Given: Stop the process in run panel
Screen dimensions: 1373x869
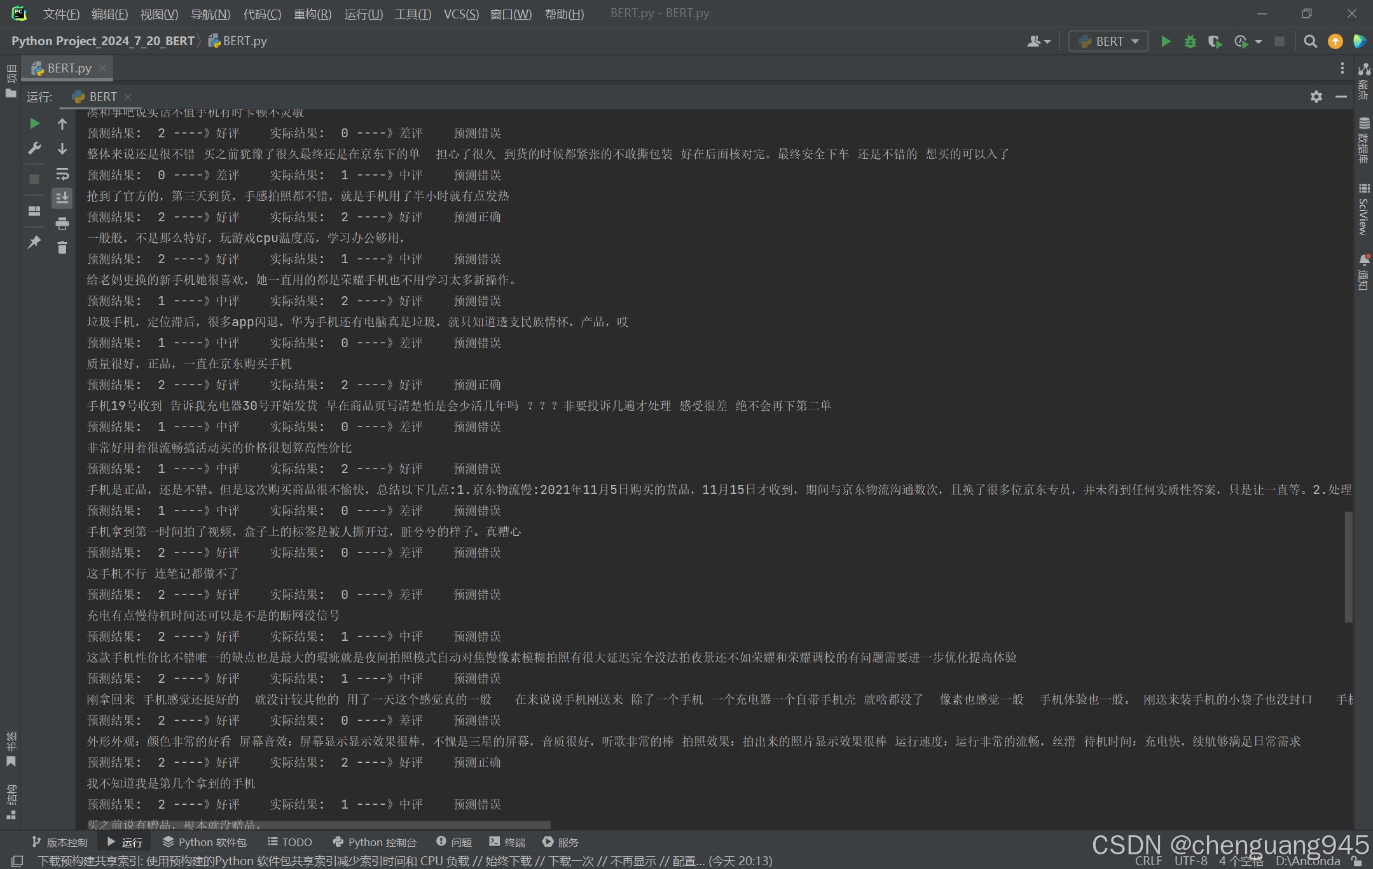Looking at the screenshot, I should click(x=34, y=179).
